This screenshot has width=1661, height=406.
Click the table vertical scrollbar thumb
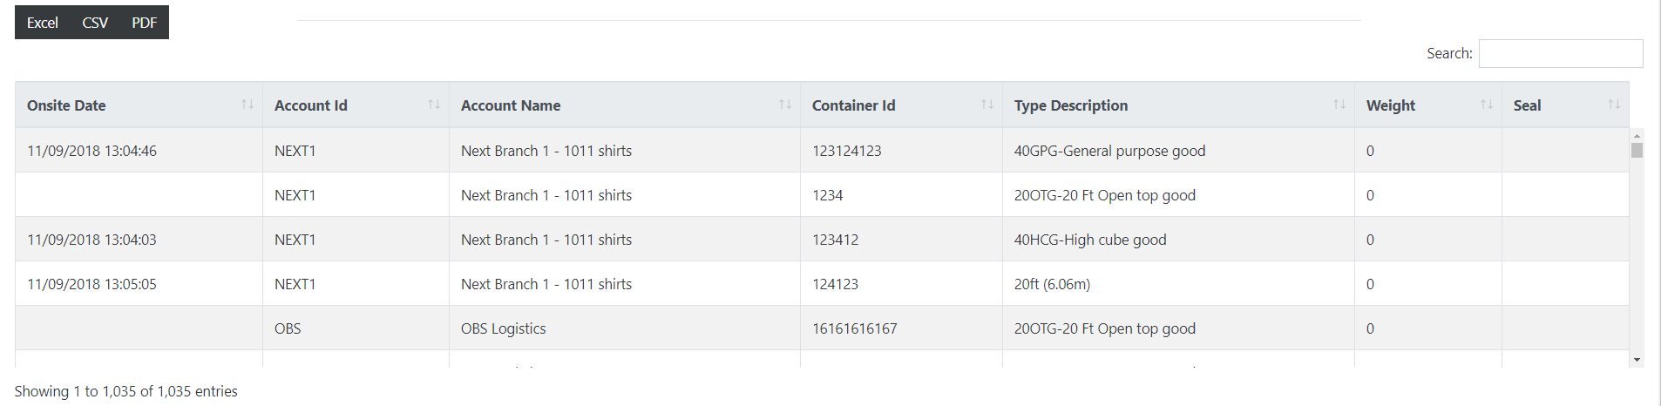(1637, 150)
